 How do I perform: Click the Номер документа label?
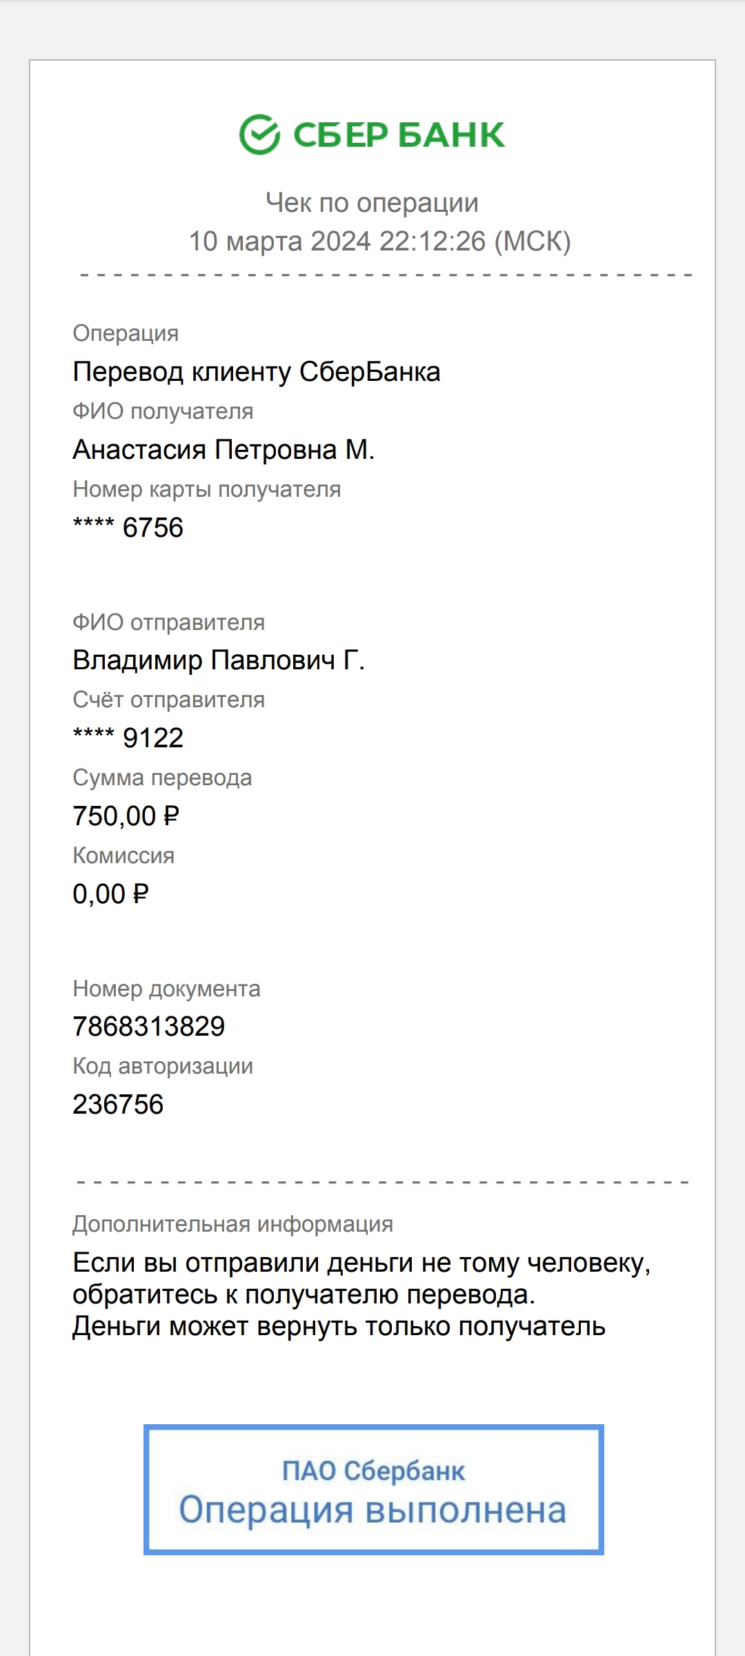166,989
